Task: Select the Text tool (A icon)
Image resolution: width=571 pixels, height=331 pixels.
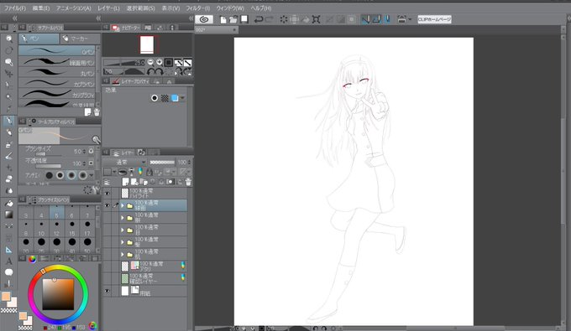Action: pyautogui.click(x=8, y=261)
